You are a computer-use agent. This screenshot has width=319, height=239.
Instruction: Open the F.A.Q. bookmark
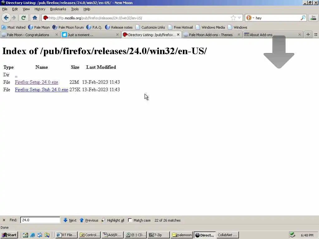pos(94,27)
